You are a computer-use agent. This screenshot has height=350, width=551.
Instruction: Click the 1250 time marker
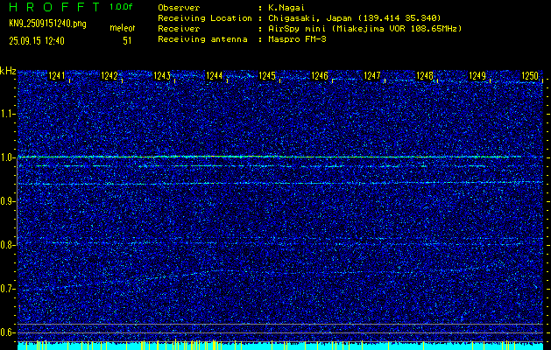click(530, 76)
